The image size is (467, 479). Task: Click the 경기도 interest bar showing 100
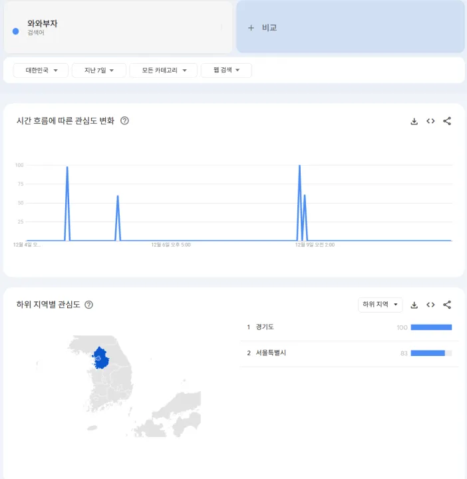pyautogui.click(x=431, y=327)
